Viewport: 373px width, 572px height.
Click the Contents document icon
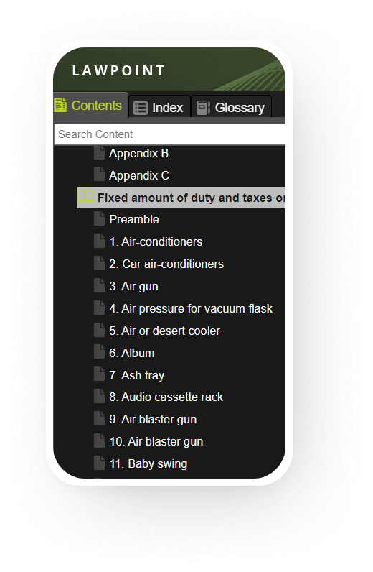(60, 105)
